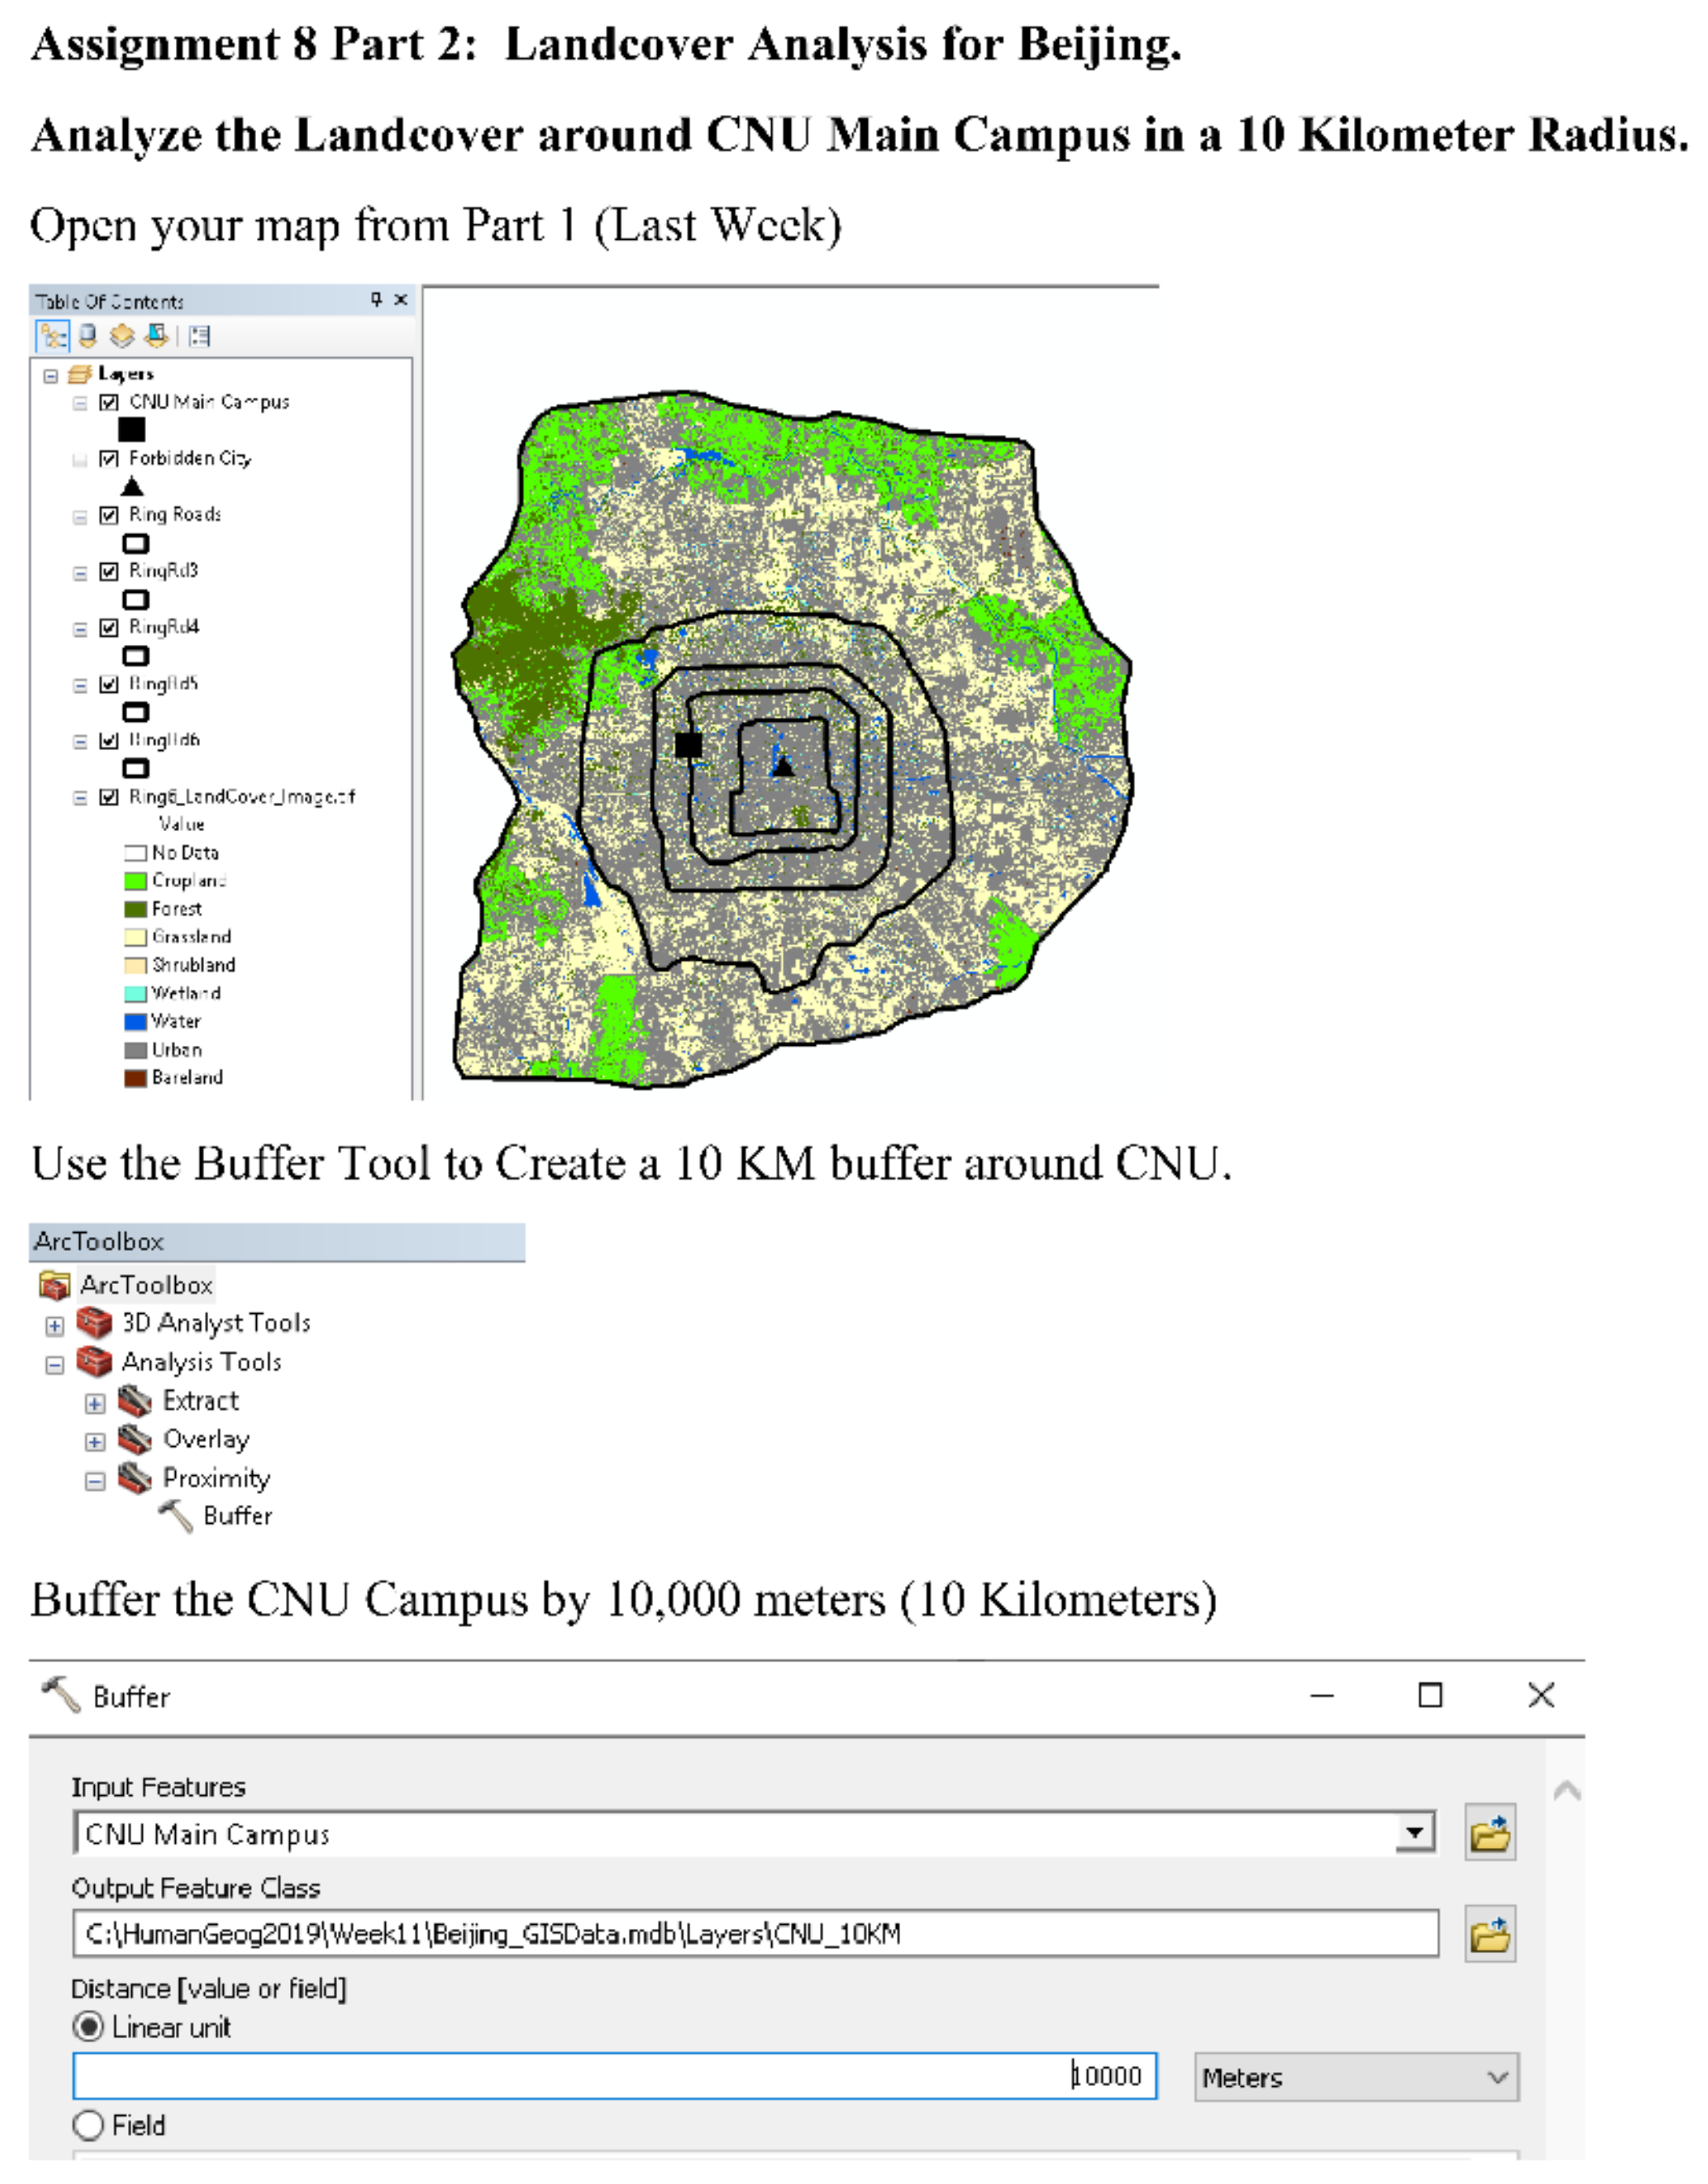Browse for Output Feature Class location
This screenshot has width=1708, height=2184.
[x=1489, y=1934]
